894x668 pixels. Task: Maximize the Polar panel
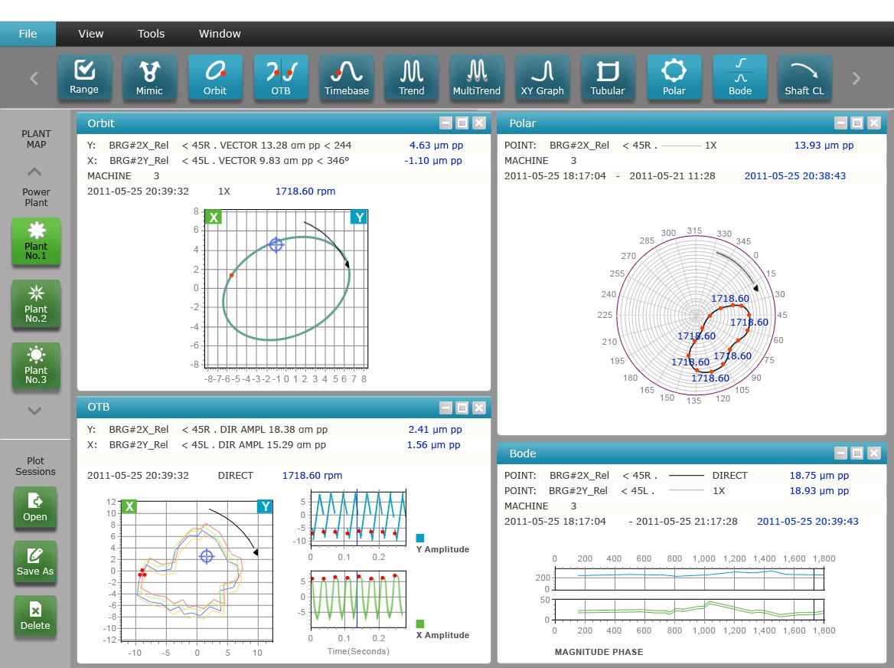click(x=857, y=123)
